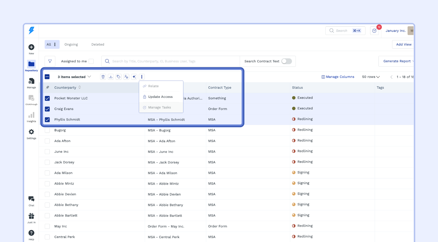Click the Add View button

(x=404, y=44)
